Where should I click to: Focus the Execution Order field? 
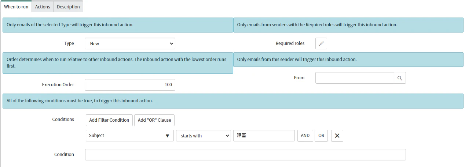click(x=130, y=85)
